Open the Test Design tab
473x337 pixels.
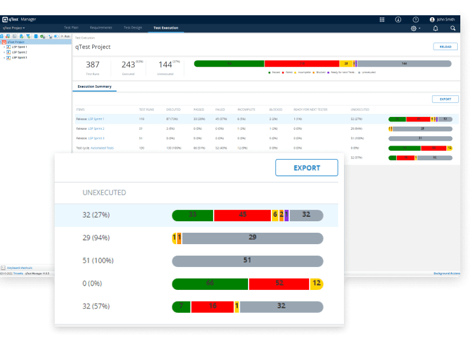pos(132,28)
